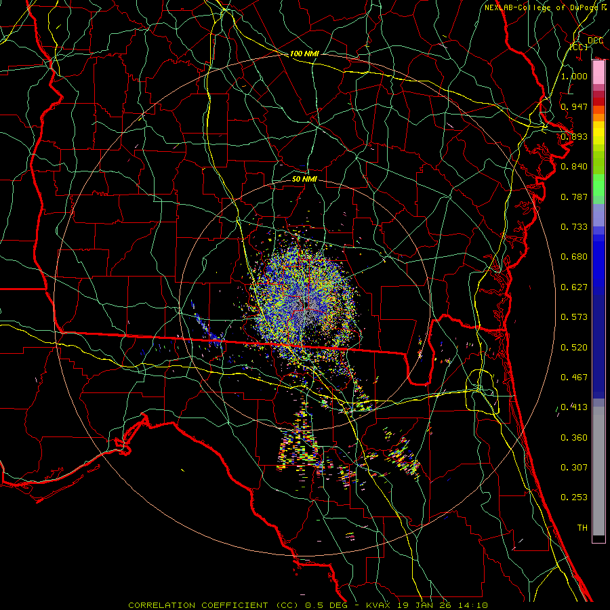Click the Correlation Coefficient KVAX caption text
The width and height of the screenshot is (610, 610).
308,605
